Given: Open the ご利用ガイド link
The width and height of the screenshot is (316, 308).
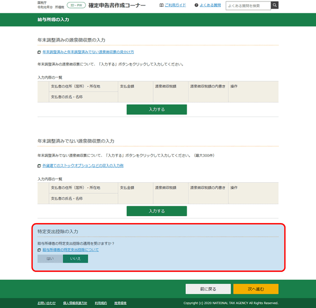Looking at the screenshot, I should point(175,5).
